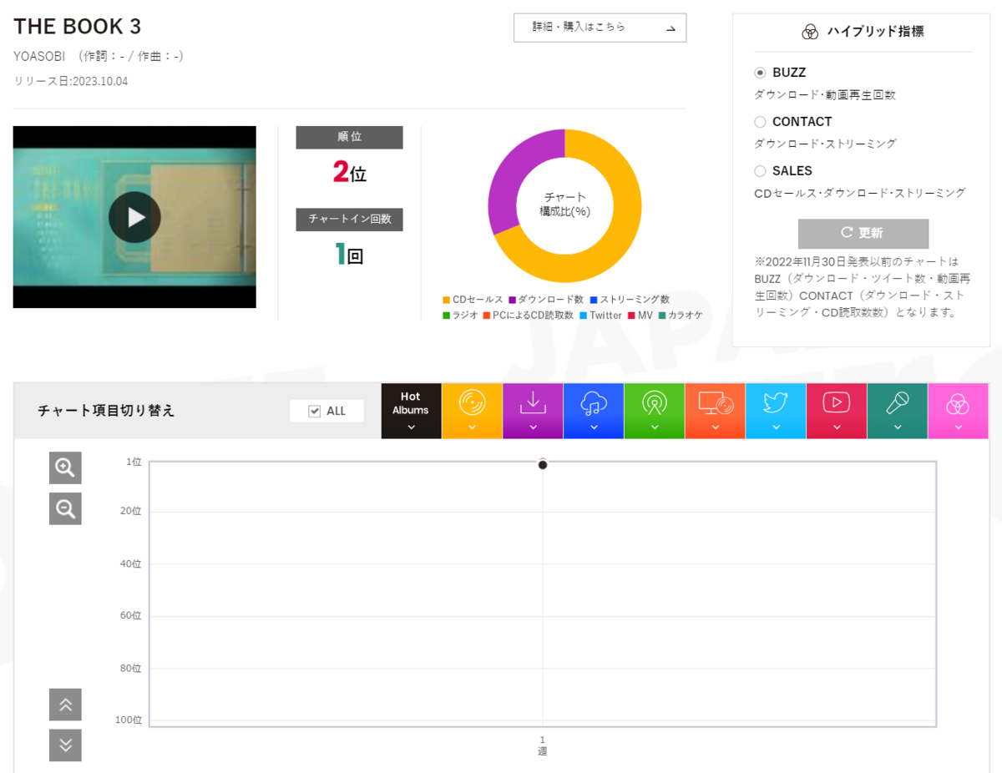
Task: Click the week 1 data point
Action: [543, 465]
